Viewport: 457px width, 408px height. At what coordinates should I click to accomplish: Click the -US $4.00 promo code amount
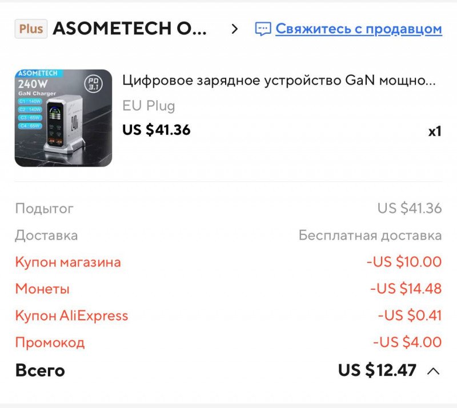click(407, 342)
